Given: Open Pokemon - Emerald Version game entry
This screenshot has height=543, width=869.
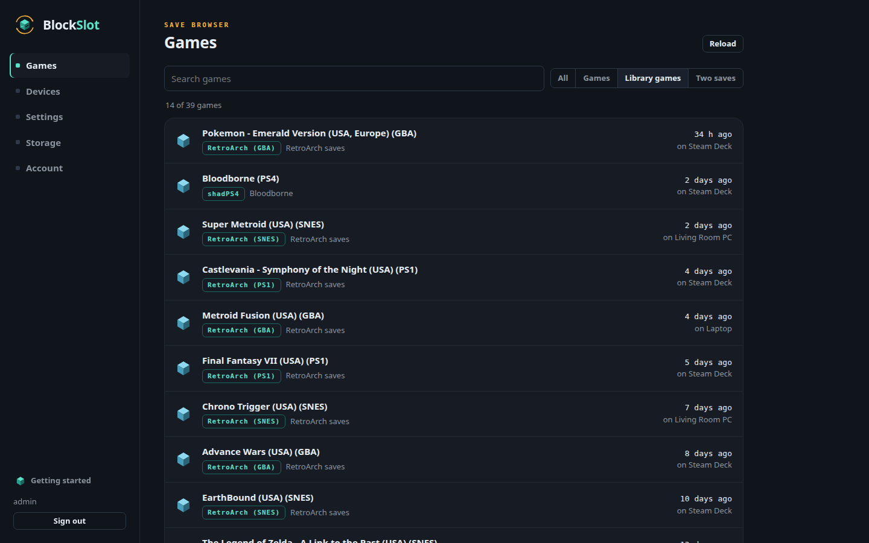Looking at the screenshot, I should tap(454, 141).
